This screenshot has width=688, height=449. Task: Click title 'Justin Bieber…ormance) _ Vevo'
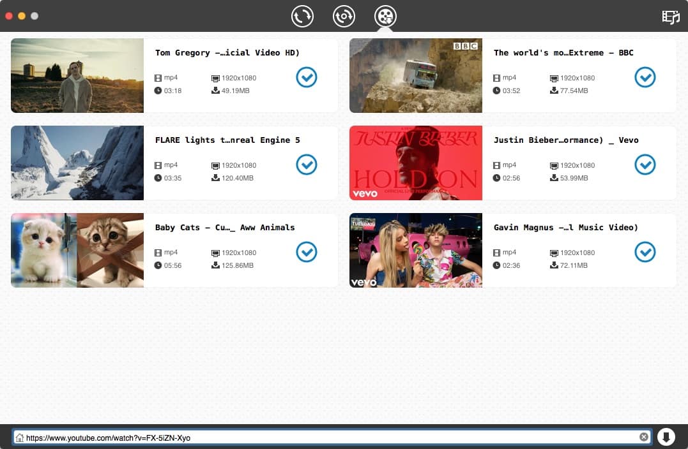[x=566, y=140]
